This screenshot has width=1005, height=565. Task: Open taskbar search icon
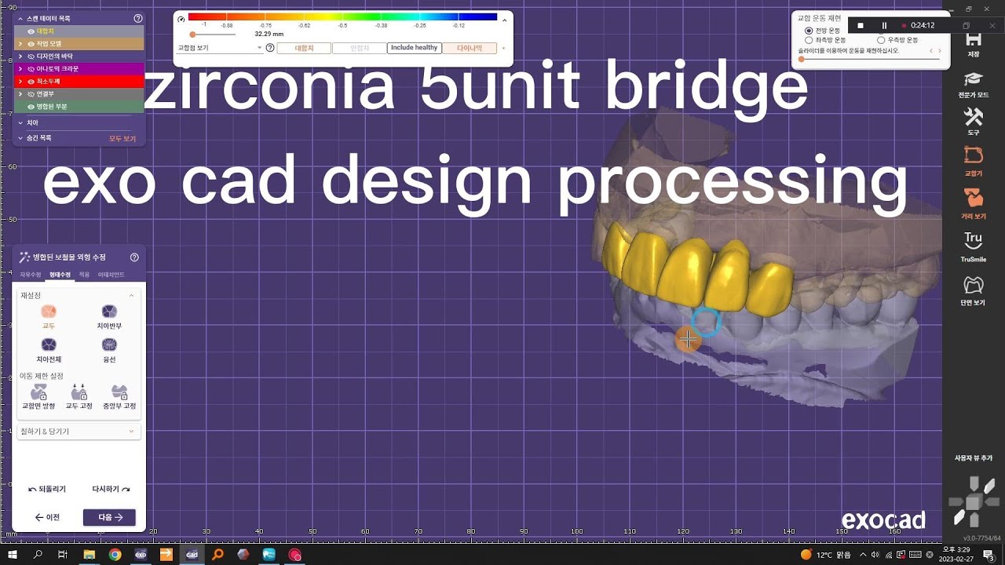click(38, 555)
